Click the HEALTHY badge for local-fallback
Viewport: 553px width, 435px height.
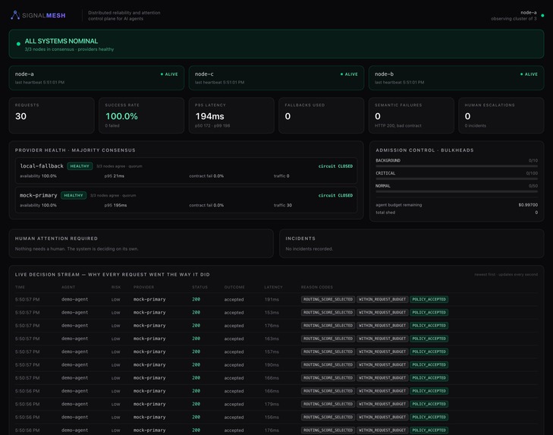(x=80, y=166)
